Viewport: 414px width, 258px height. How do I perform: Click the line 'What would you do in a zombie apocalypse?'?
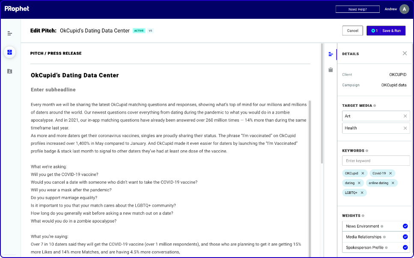pyautogui.click(x=74, y=221)
